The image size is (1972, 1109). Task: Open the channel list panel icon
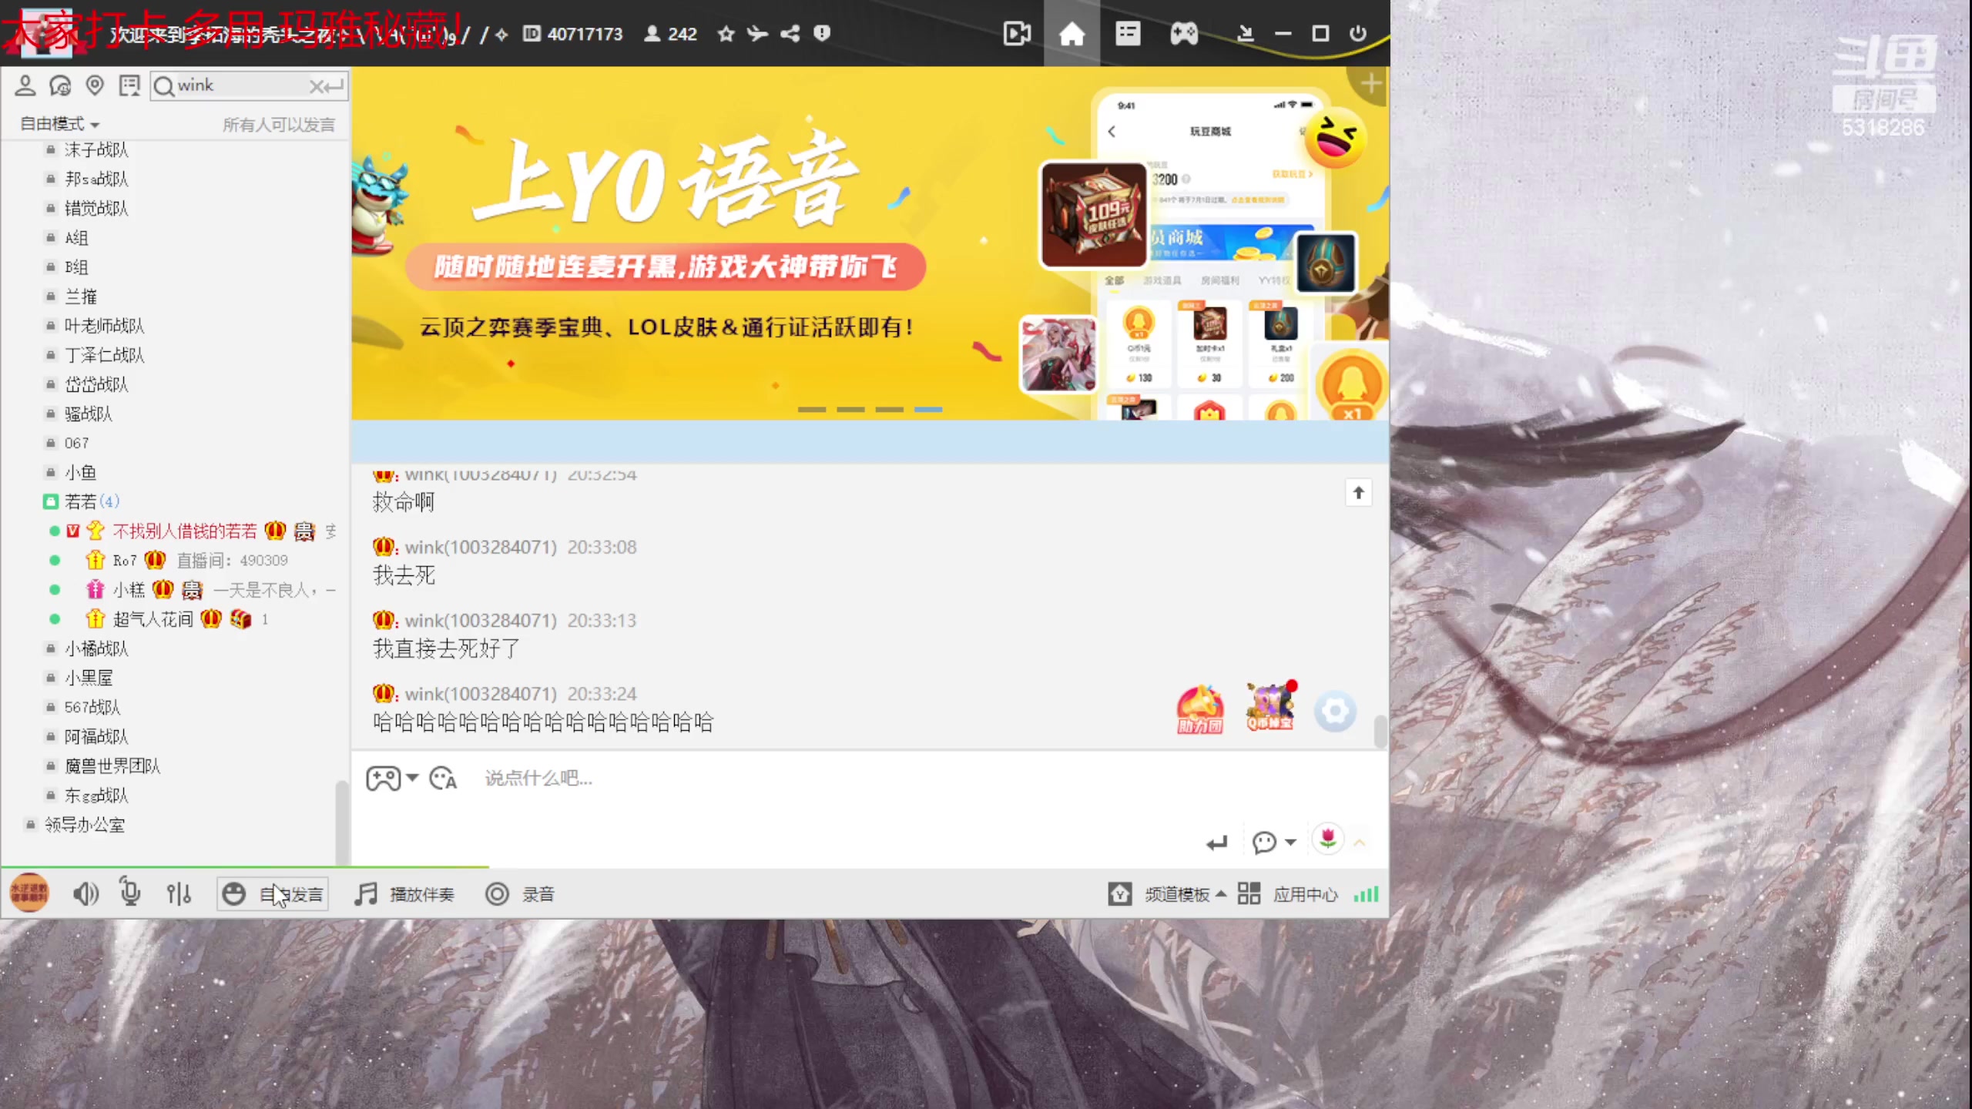[x=1128, y=34]
